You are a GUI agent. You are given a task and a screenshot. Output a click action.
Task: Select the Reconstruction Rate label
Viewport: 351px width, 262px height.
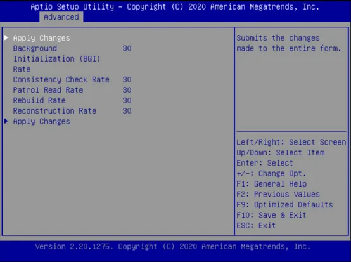click(x=54, y=111)
